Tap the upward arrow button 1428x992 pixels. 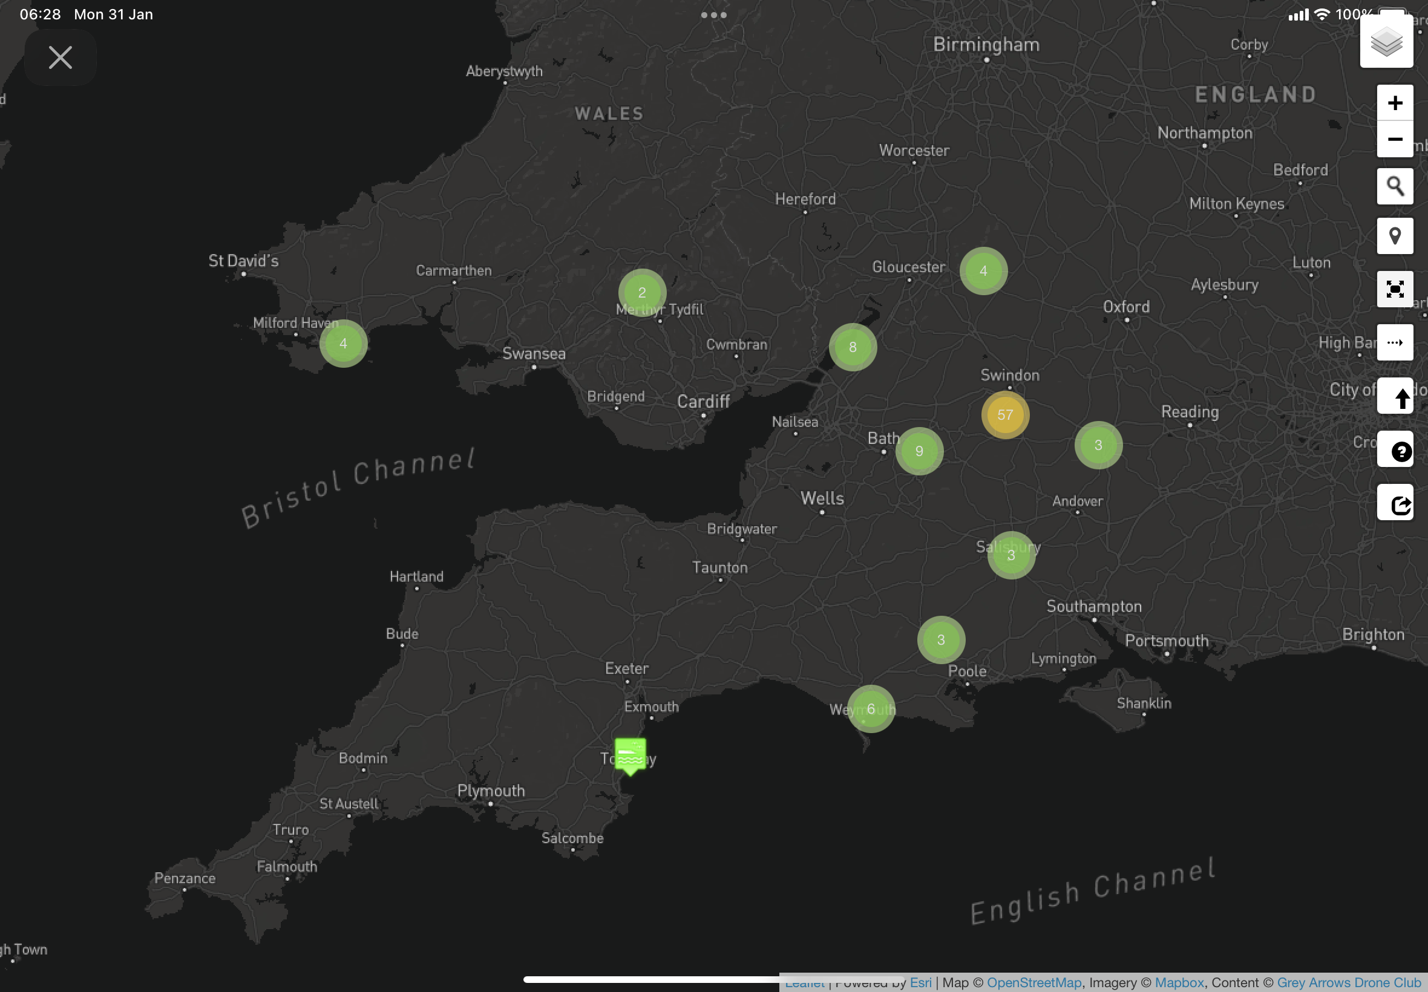[x=1395, y=396]
